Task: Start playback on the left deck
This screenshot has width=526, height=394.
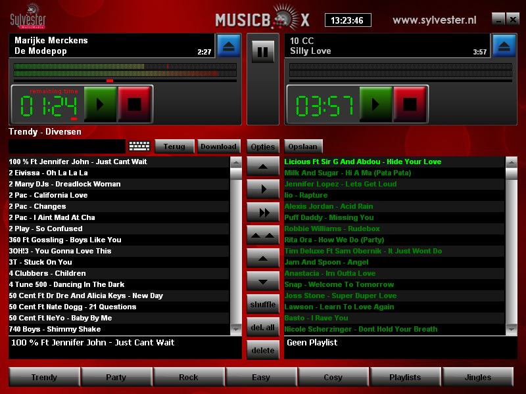Action: coord(100,104)
